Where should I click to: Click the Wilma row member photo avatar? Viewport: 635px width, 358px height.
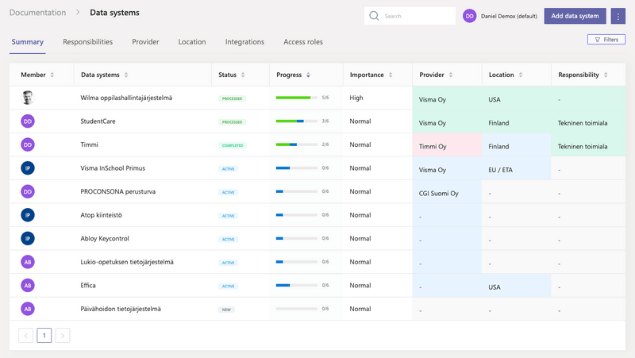click(28, 98)
